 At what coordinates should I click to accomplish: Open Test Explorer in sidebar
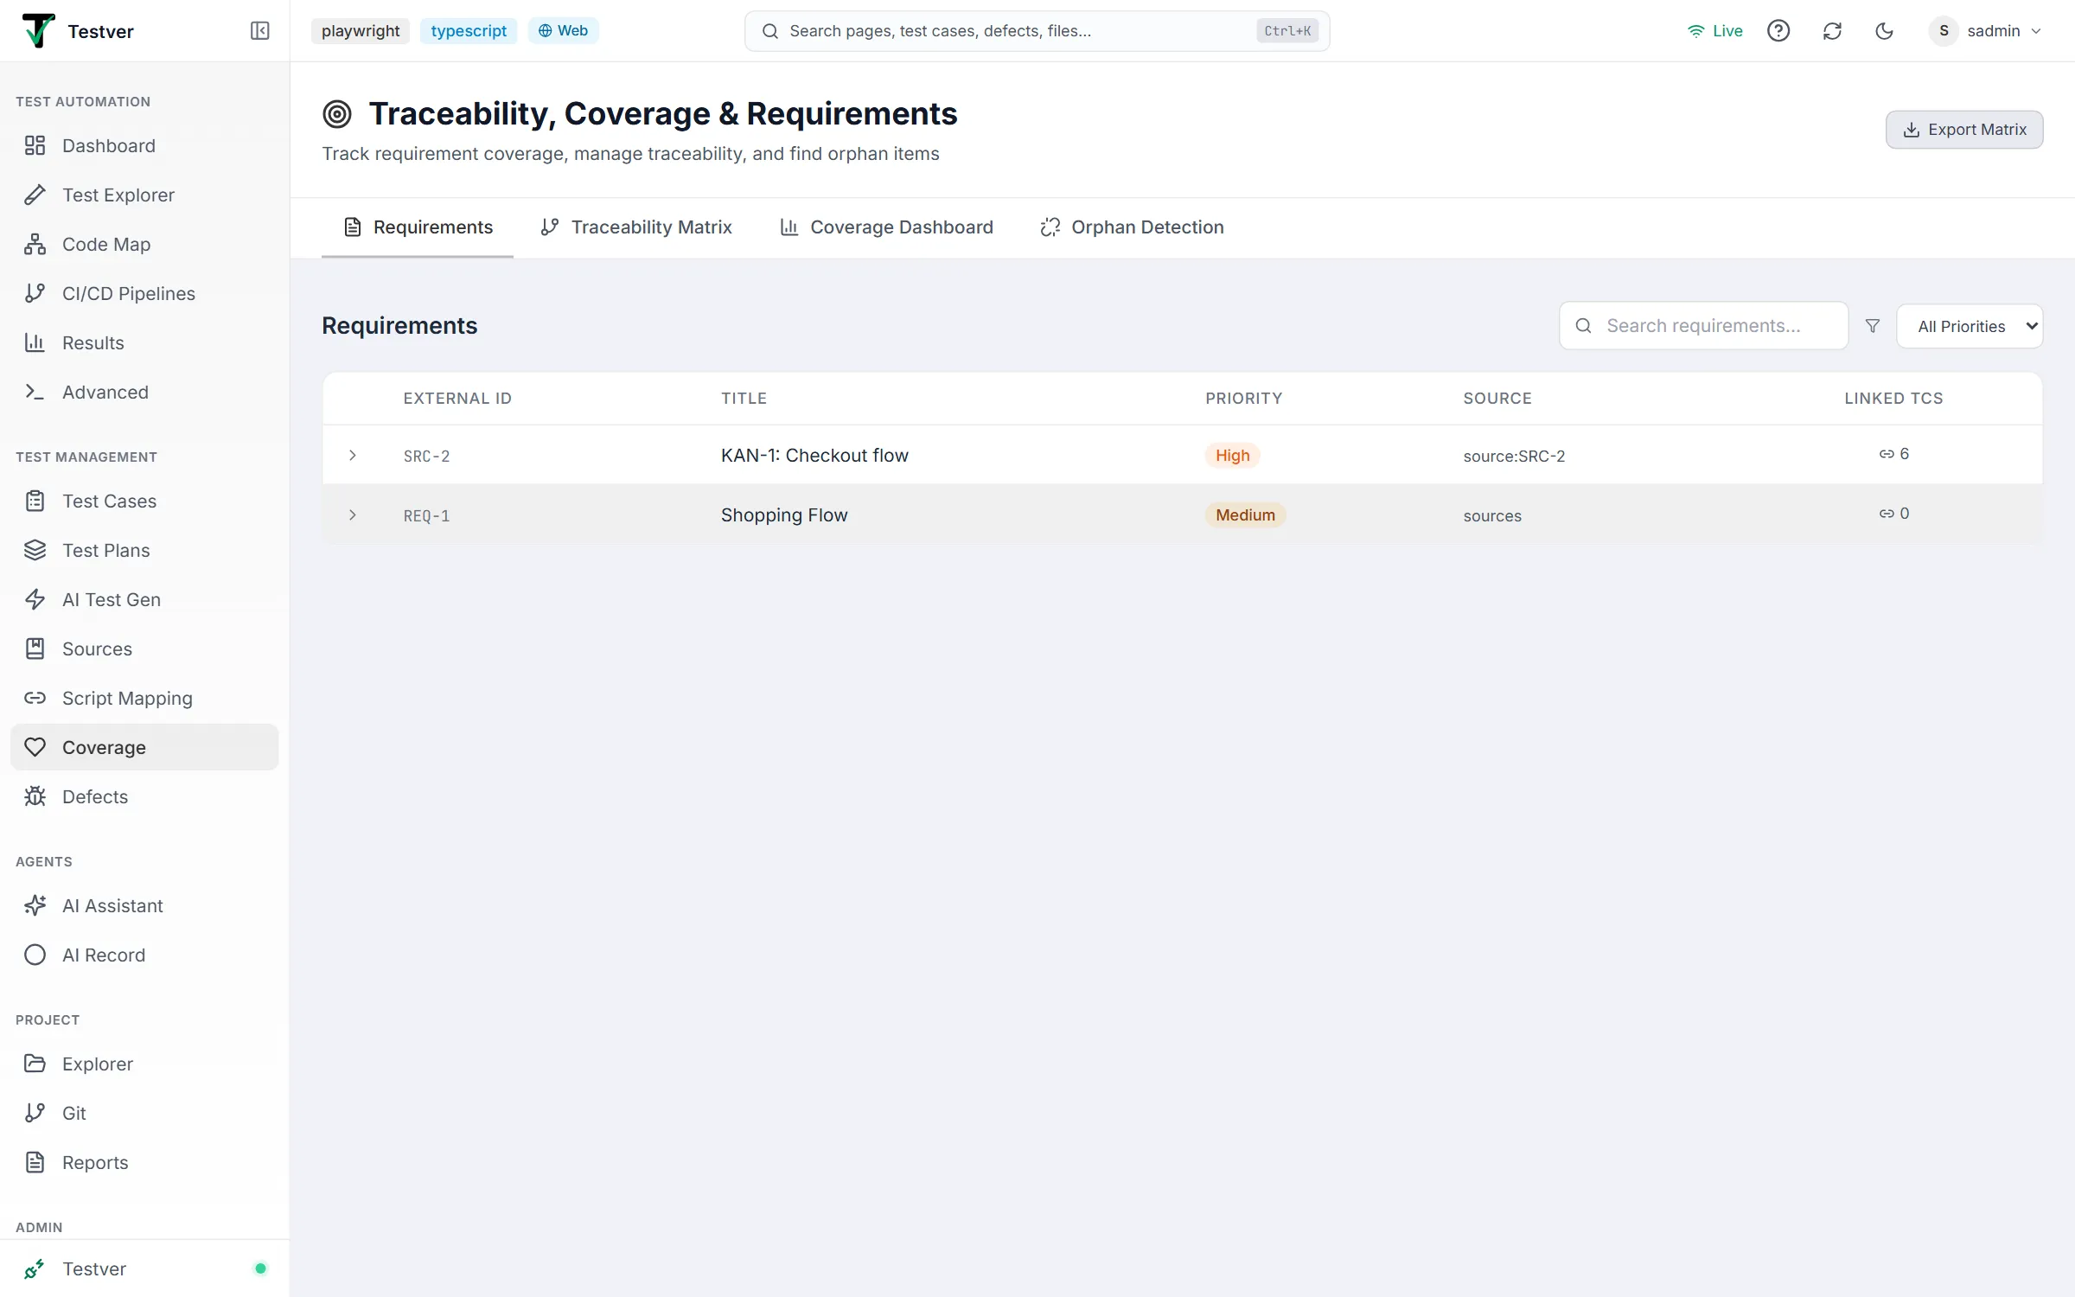coord(144,195)
